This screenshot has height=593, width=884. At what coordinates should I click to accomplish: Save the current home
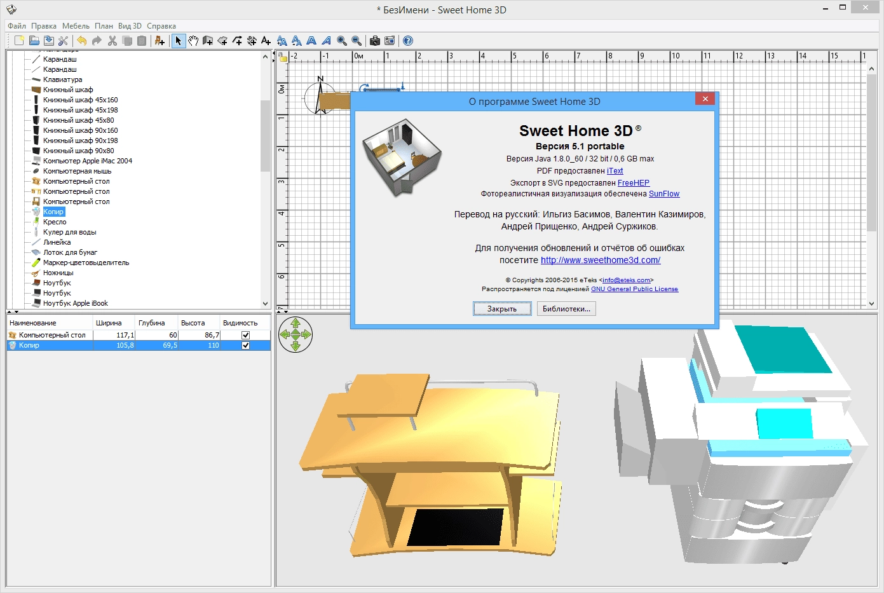pyautogui.click(x=48, y=41)
